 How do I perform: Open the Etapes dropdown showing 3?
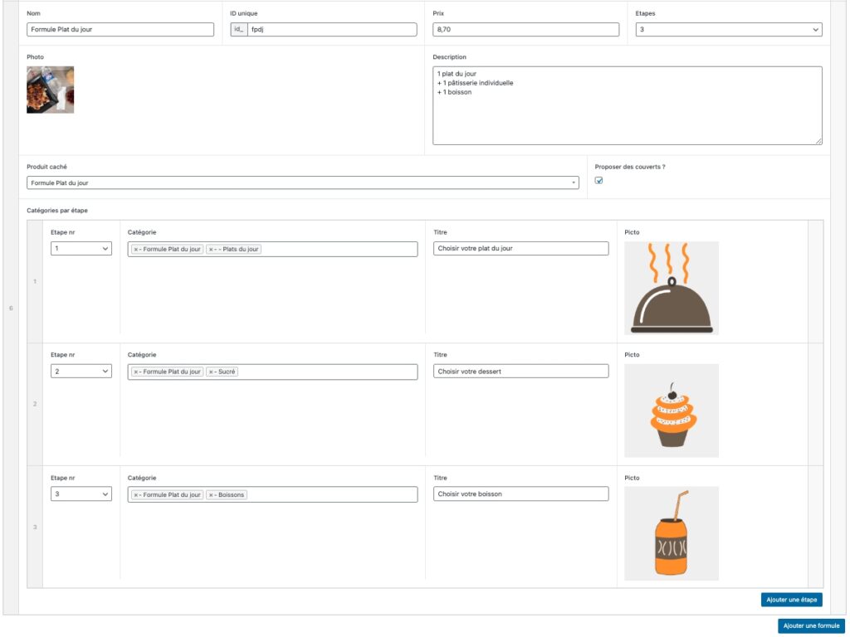(728, 30)
